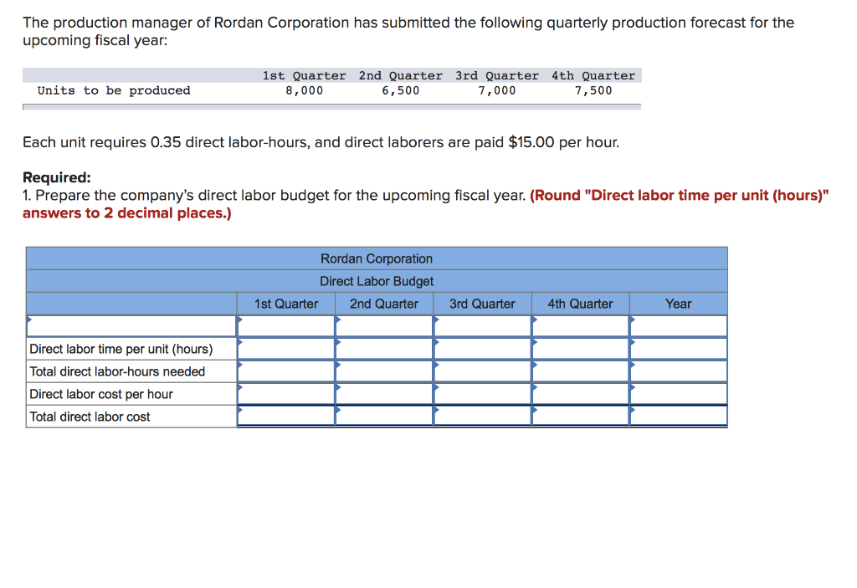Image resolution: width=857 pixels, height=588 pixels.
Task: Select Direct labor time per unit 2nd Quarter cell
Action: [x=384, y=349]
